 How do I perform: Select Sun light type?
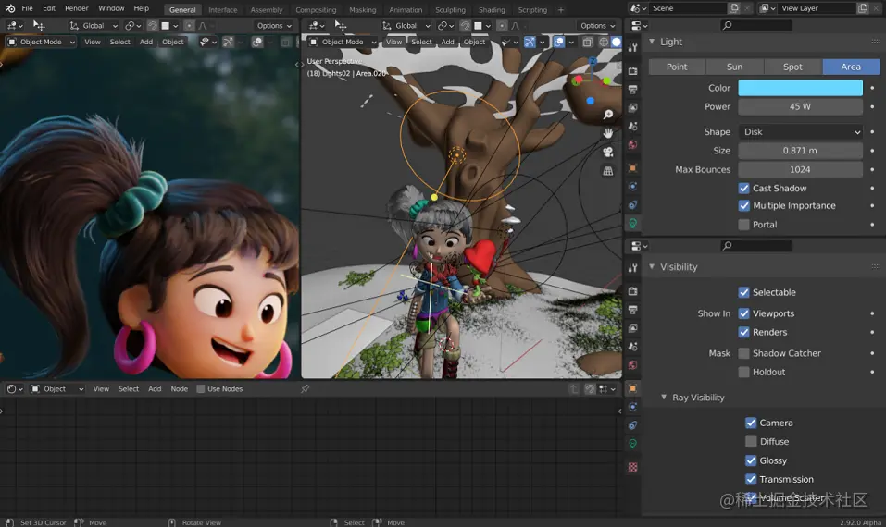[x=734, y=67]
